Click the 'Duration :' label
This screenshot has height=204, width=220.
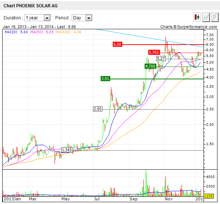tap(13, 18)
